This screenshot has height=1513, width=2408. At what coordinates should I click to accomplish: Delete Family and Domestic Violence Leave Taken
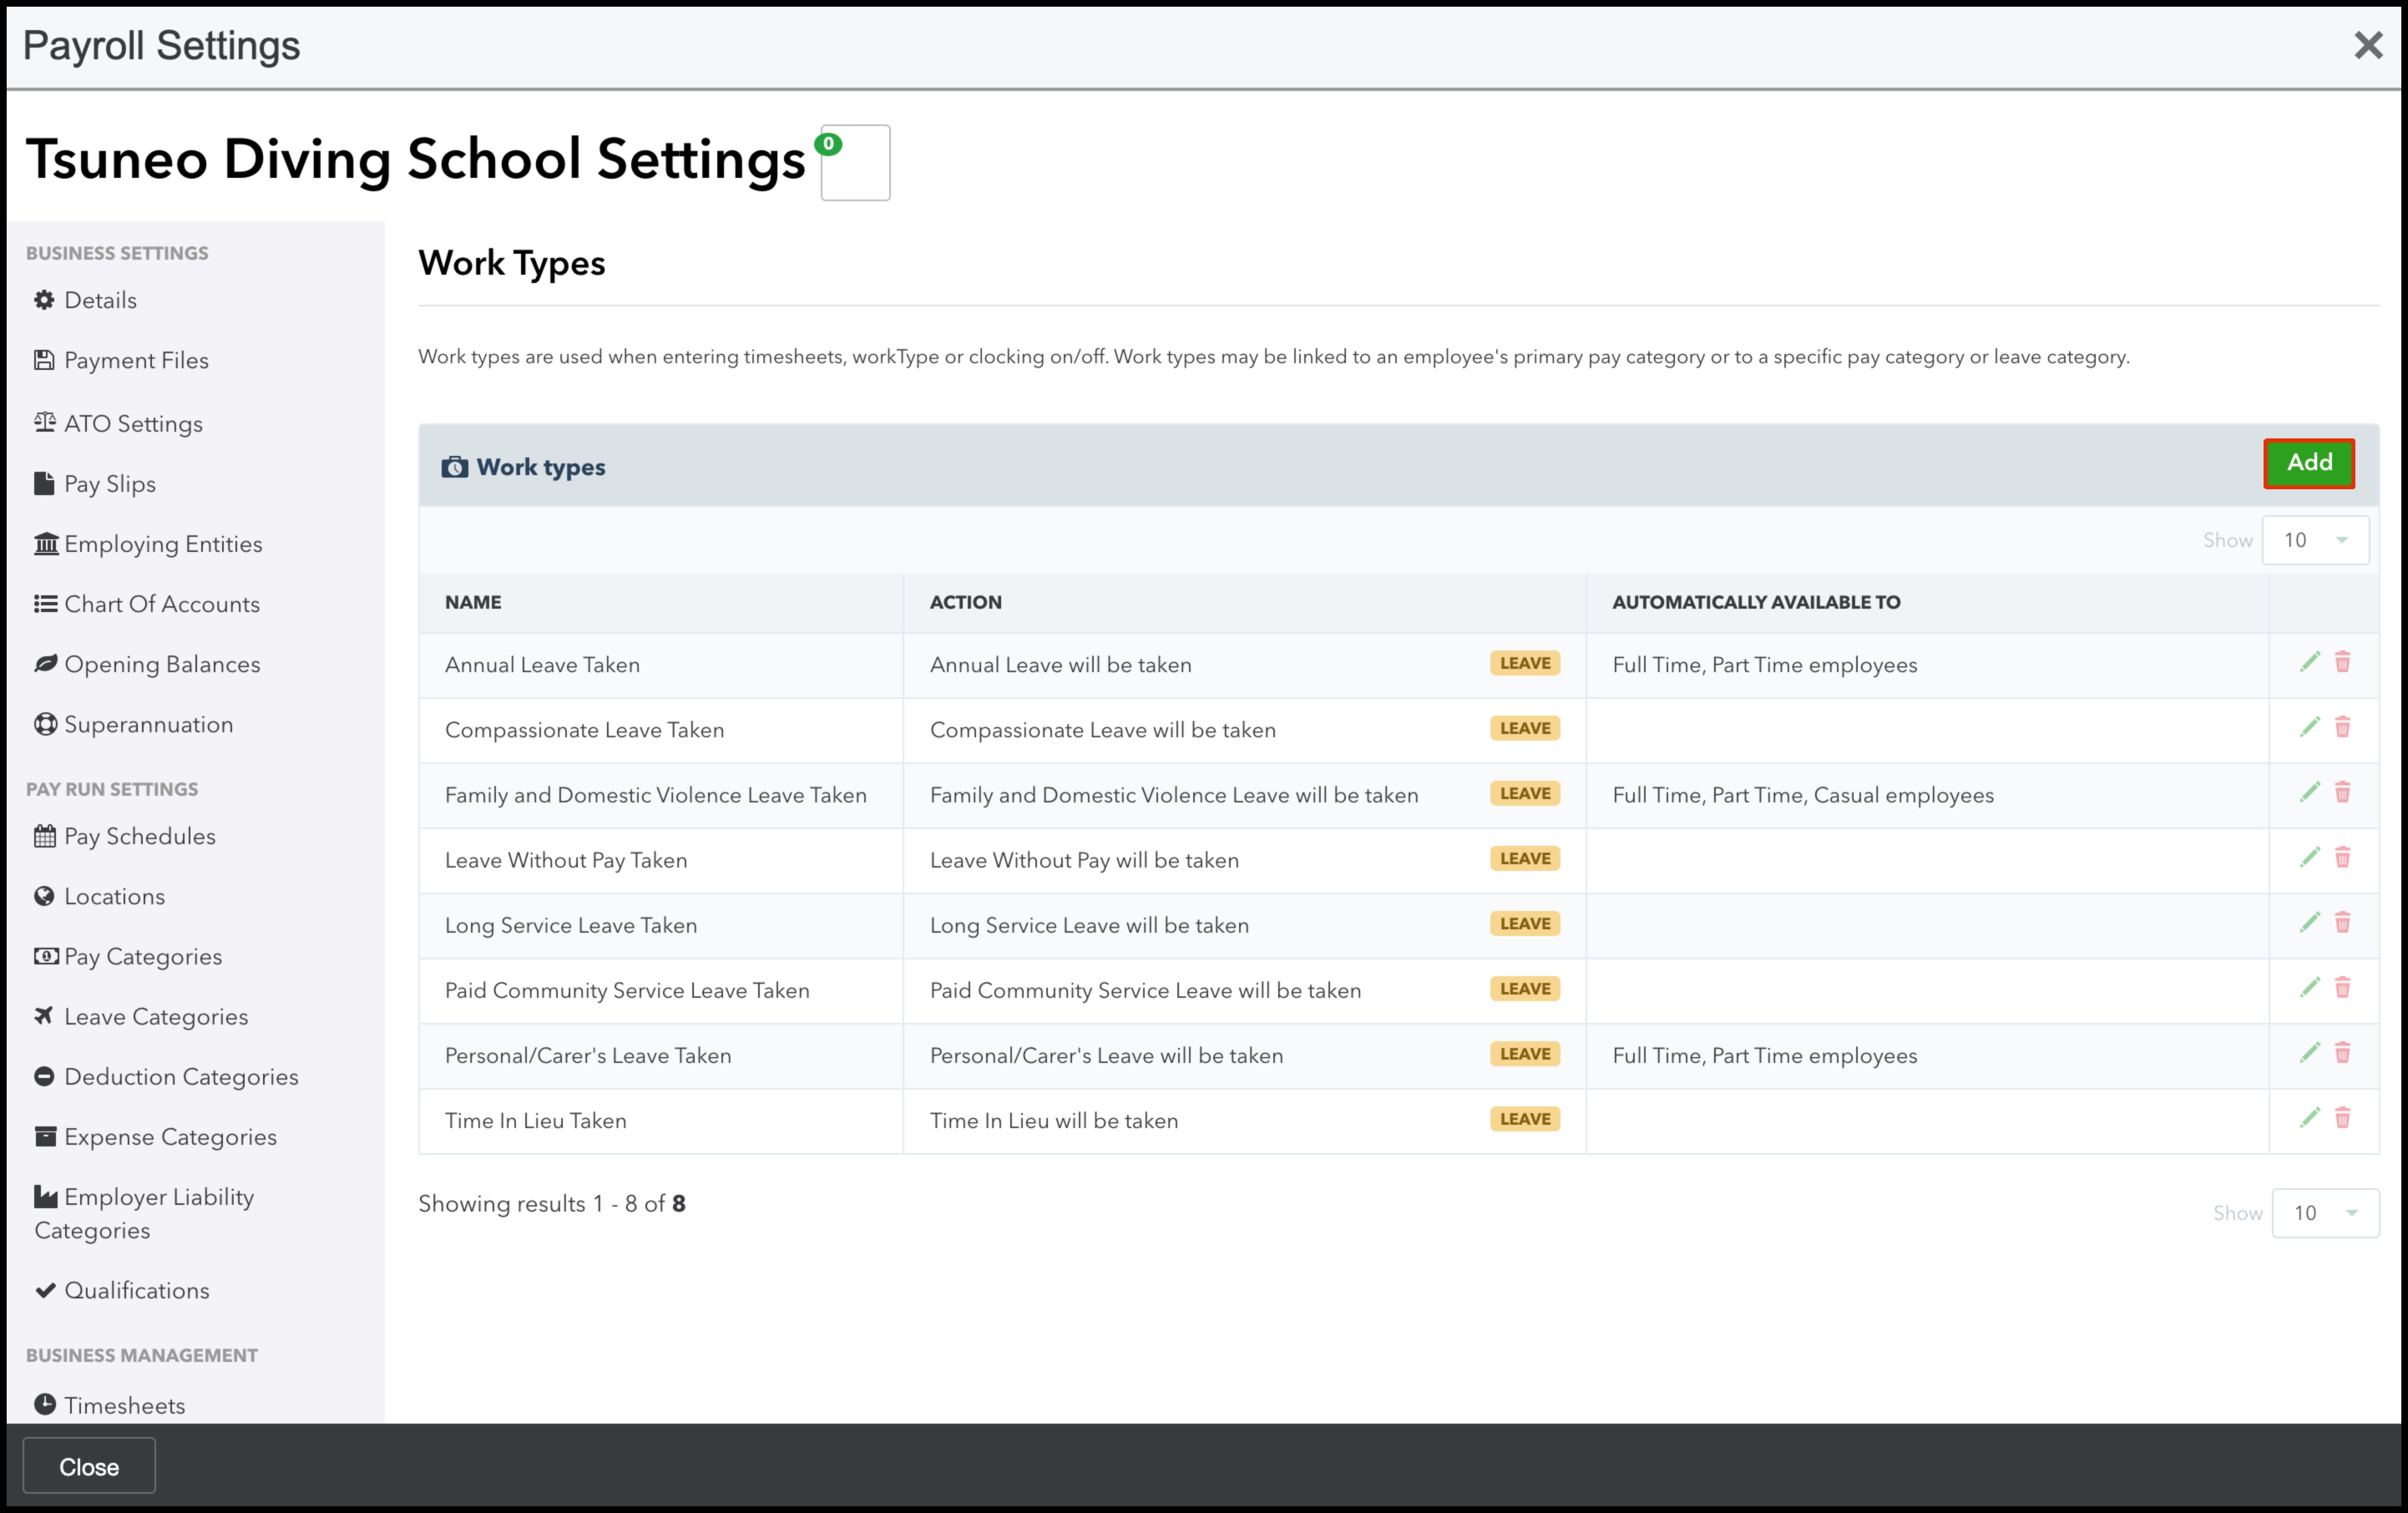(x=2342, y=793)
